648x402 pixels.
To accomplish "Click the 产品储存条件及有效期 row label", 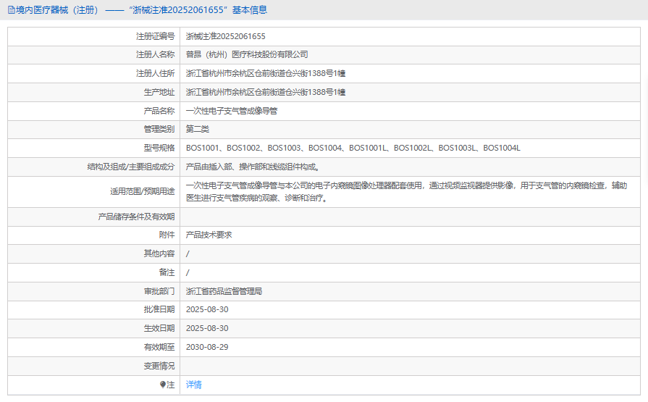I will point(136,216).
